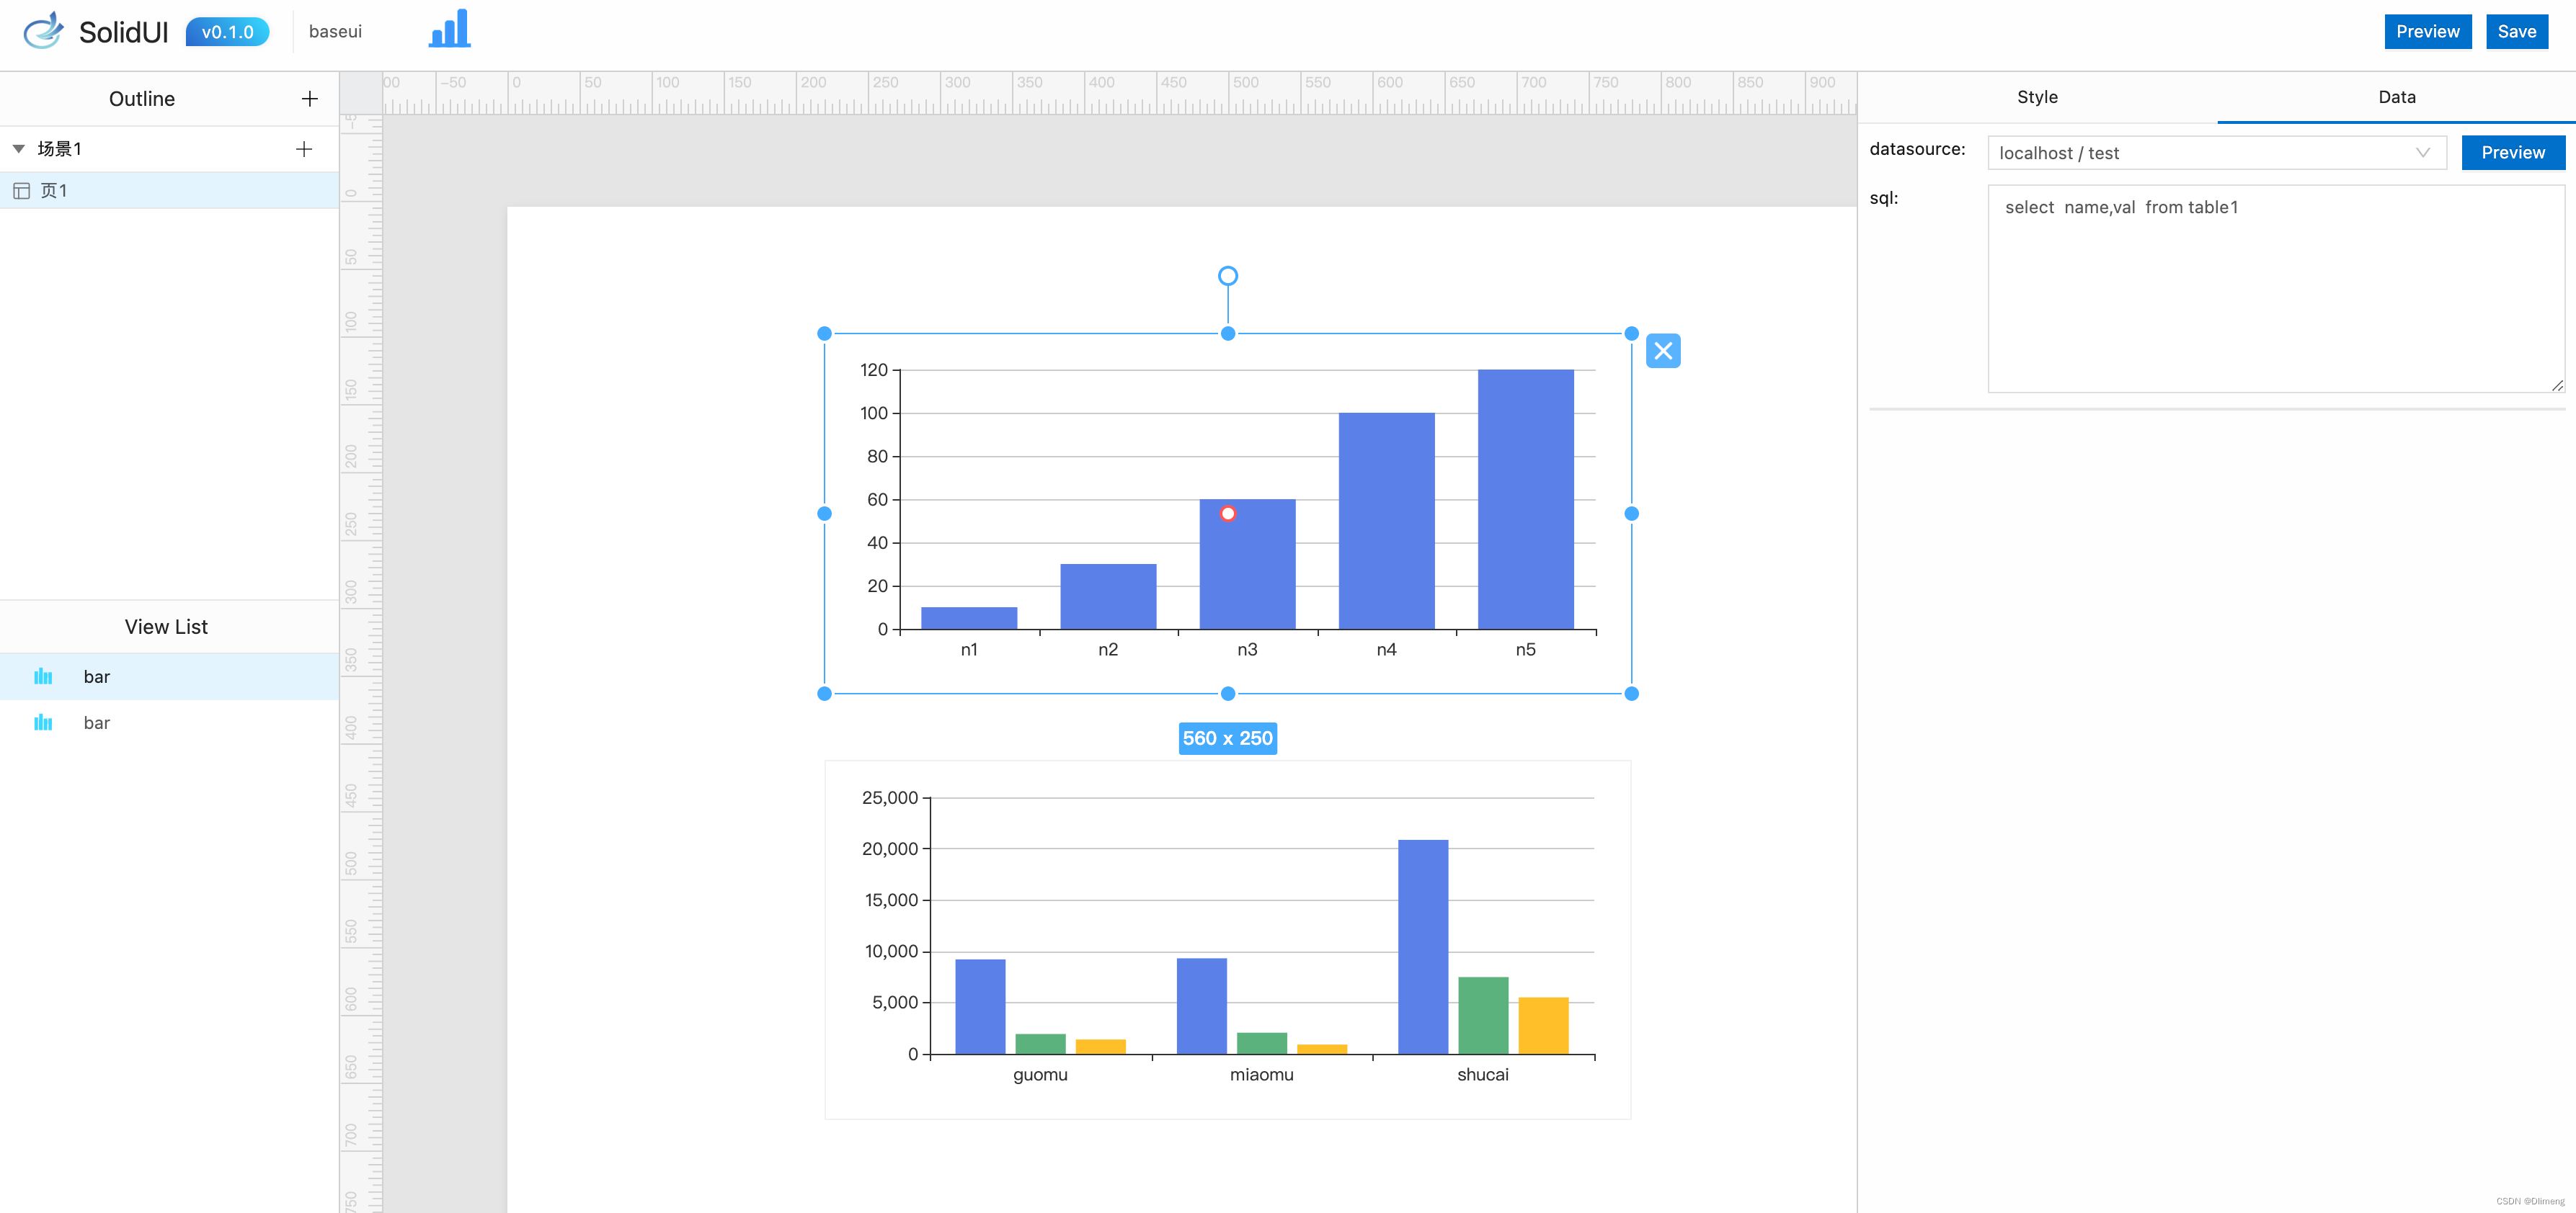Click the top-left resize handle of chart
The width and height of the screenshot is (2576, 1213).
(824, 334)
